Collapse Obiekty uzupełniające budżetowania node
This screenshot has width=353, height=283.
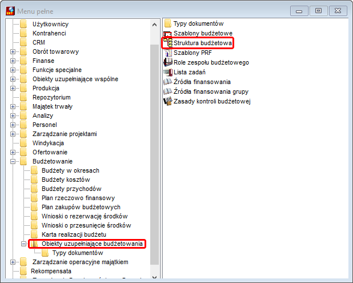(23, 244)
